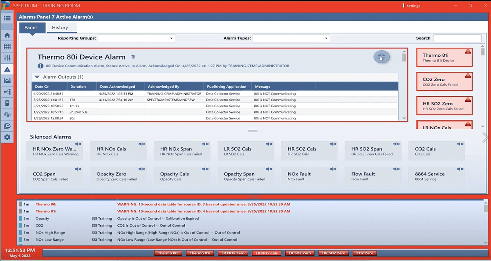Open the settings gear in sidebar
Viewport: 491px width, 261px height.
(7, 137)
